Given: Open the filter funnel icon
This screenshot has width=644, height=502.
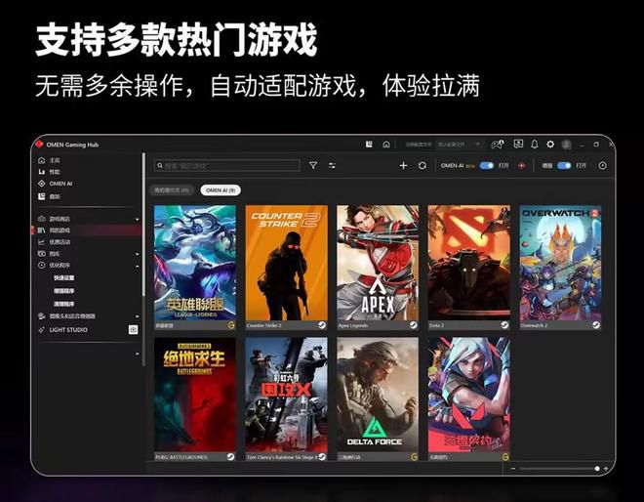Looking at the screenshot, I should tap(313, 165).
